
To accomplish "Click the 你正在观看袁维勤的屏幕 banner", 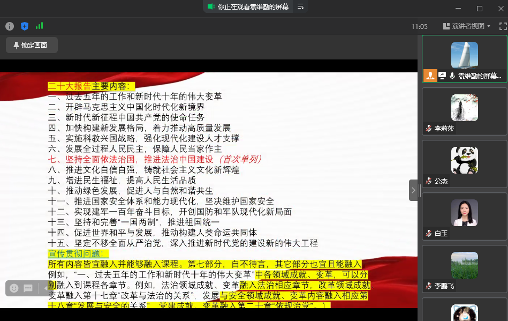I will coord(248,7).
